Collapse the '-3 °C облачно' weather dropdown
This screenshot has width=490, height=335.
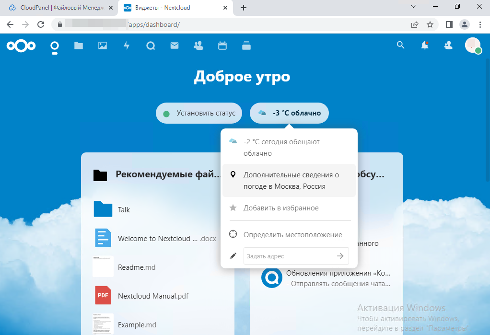[289, 114]
